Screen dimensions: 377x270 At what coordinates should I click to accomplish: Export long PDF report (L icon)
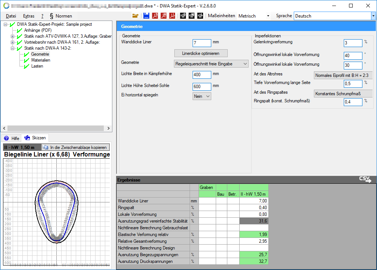(x=172, y=16)
